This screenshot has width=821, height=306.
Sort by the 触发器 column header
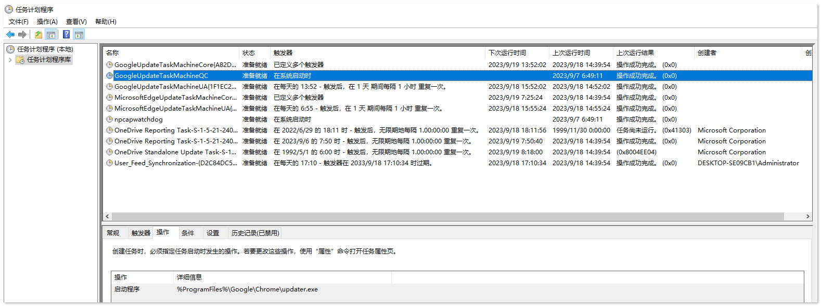click(x=378, y=53)
